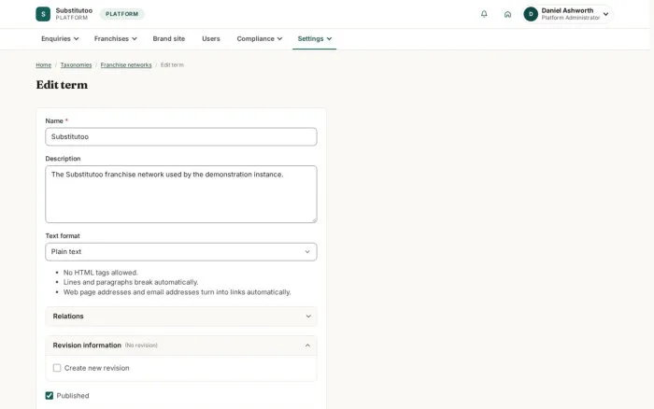This screenshot has width=654, height=409.
Task: Open the Enquiries menu
Action: [60, 38]
